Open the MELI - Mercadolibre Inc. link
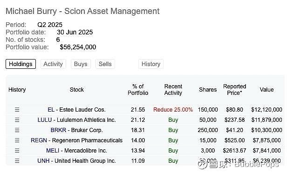The image size is (287, 173). click(77, 151)
